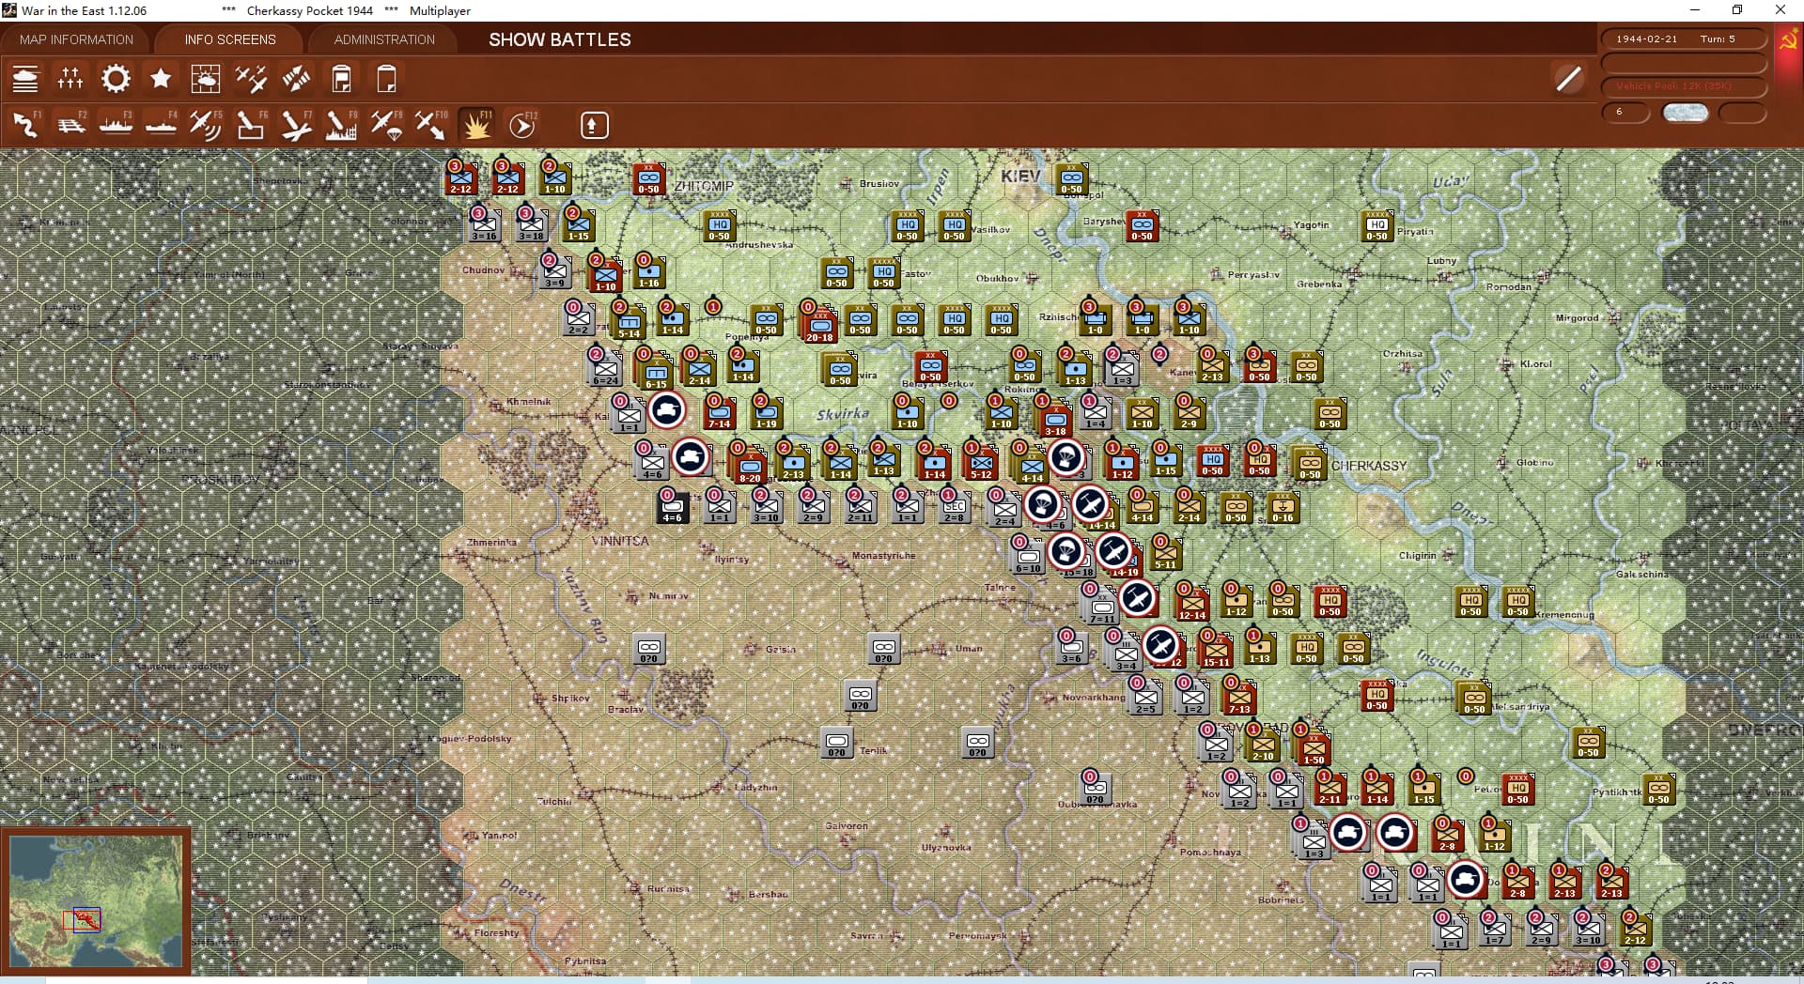Click the overview minimap
1804x984 pixels.
pos(96,899)
